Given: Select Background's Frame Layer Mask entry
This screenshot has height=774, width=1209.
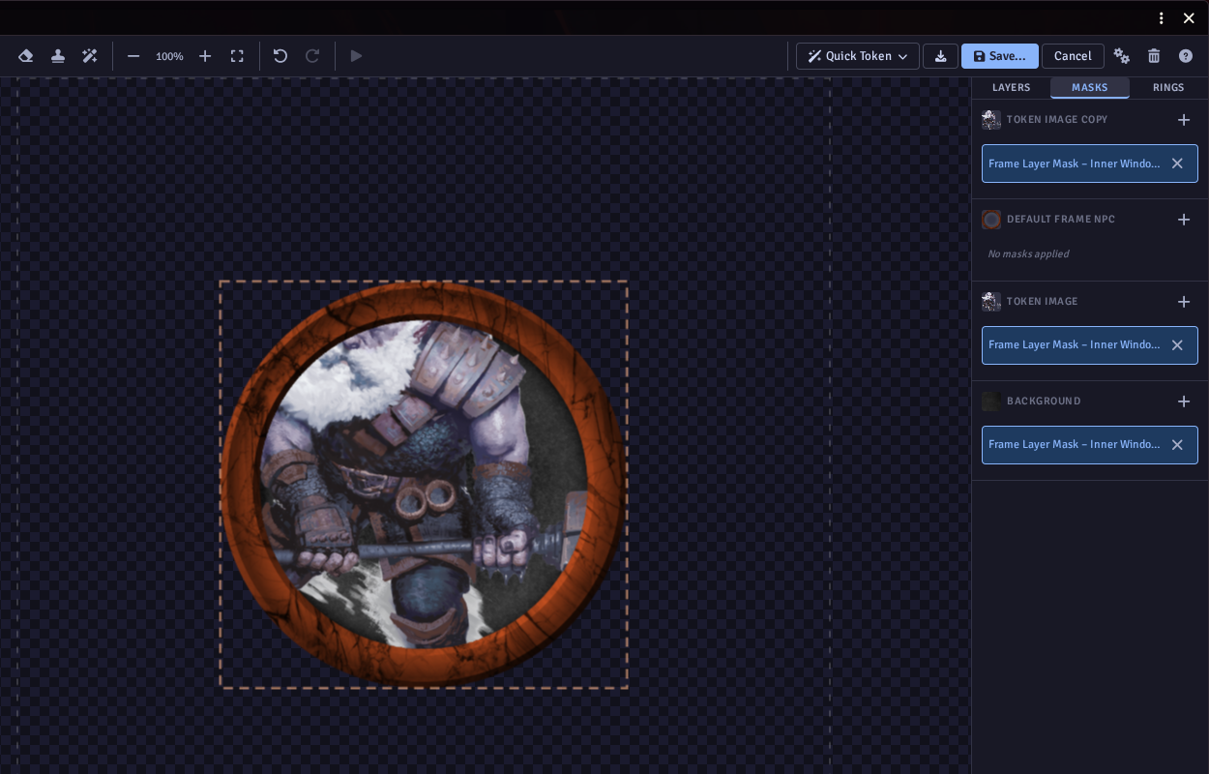Looking at the screenshot, I should click(x=1090, y=445).
